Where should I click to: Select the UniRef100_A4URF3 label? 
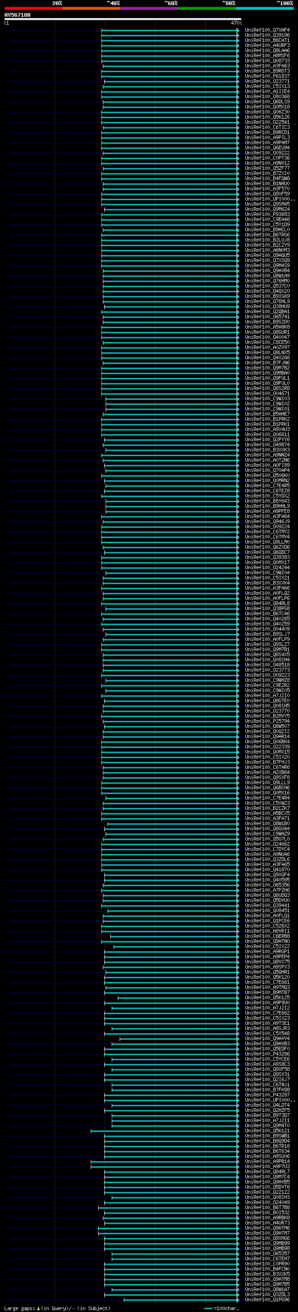click(x=267, y=45)
